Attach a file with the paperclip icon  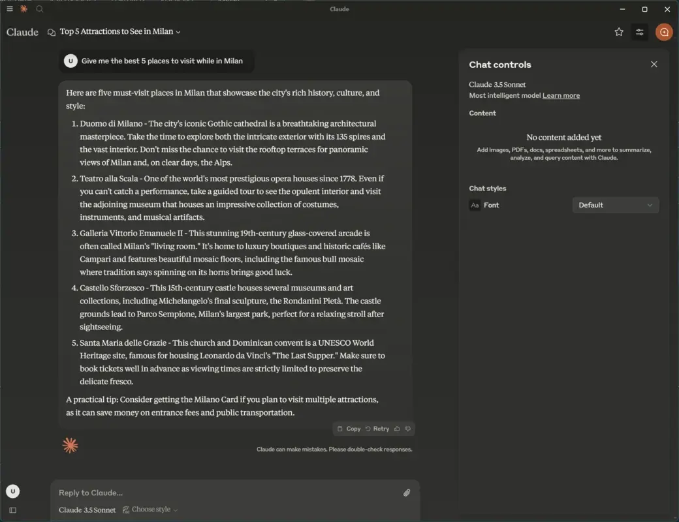[407, 493]
